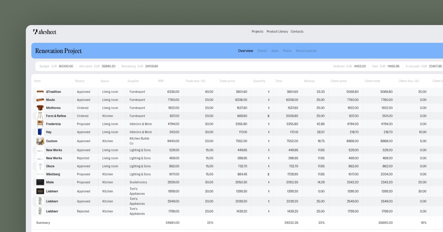Click the Trade disc. (%) column header
Viewport: 443px width, 232px height.
[195, 81]
